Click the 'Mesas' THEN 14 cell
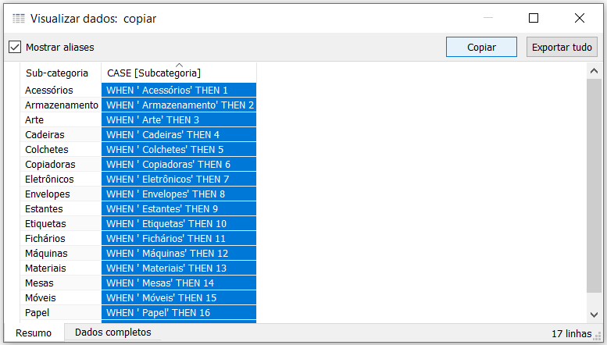The height and width of the screenshot is (345, 607). point(179,283)
